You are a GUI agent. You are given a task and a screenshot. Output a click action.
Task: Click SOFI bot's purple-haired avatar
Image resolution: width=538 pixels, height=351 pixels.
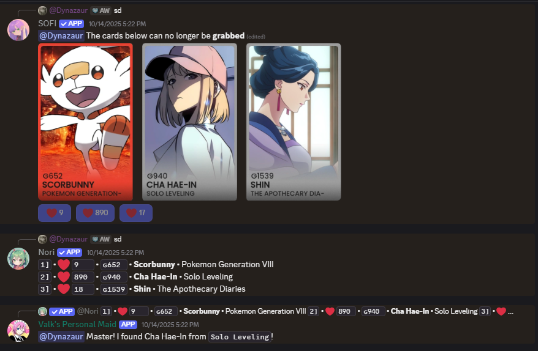click(x=18, y=30)
